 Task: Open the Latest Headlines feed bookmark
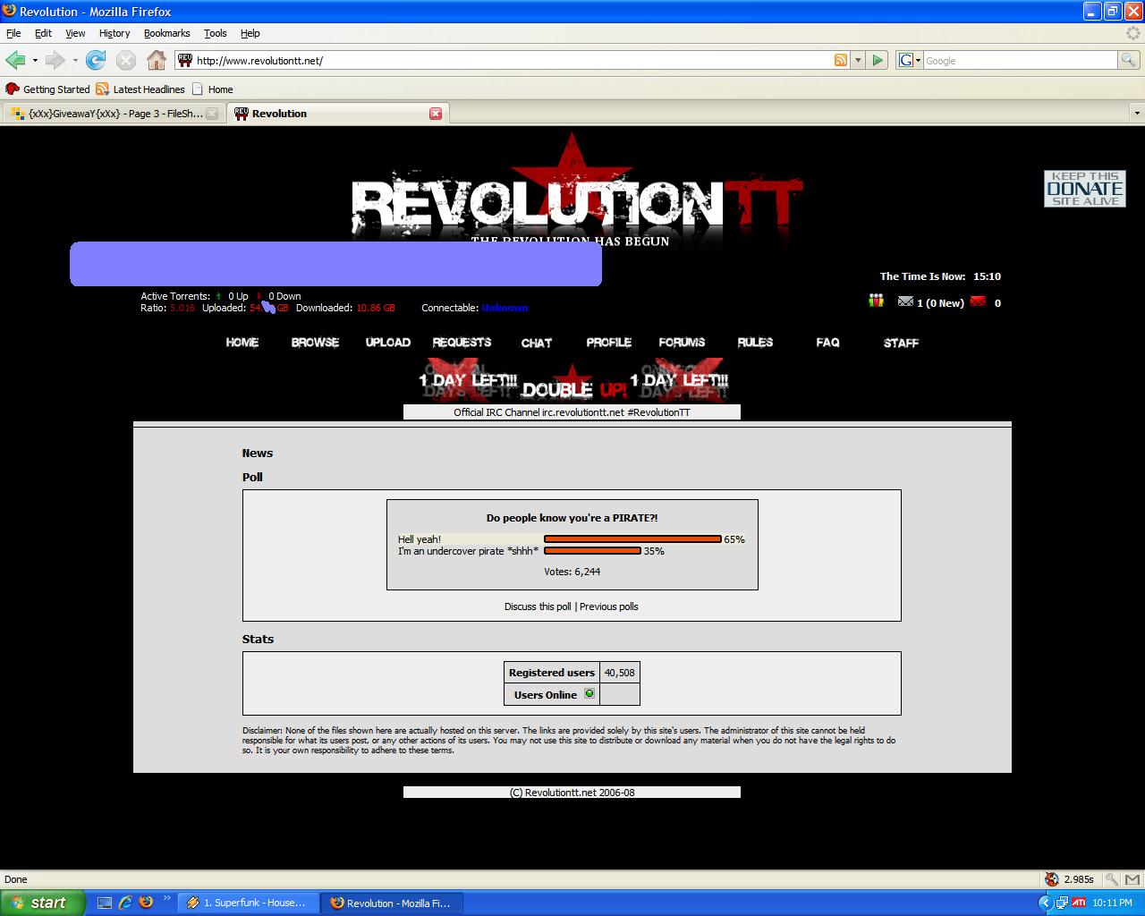click(x=140, y=89)
